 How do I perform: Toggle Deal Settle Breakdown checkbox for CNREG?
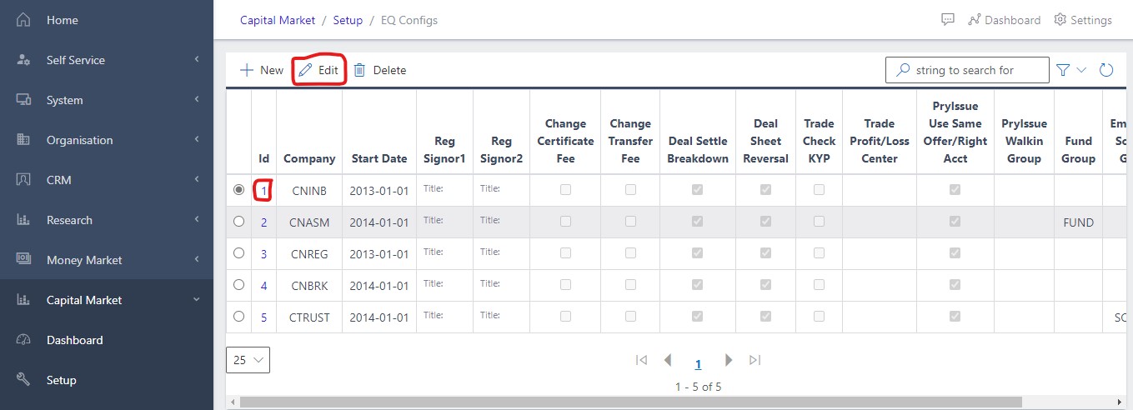coord(697,253)
